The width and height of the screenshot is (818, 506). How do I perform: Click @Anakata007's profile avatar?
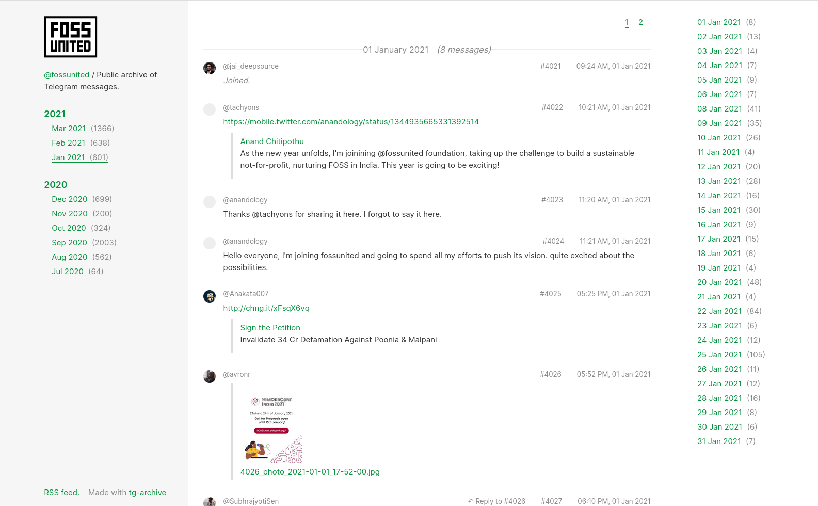pos(210,296)
